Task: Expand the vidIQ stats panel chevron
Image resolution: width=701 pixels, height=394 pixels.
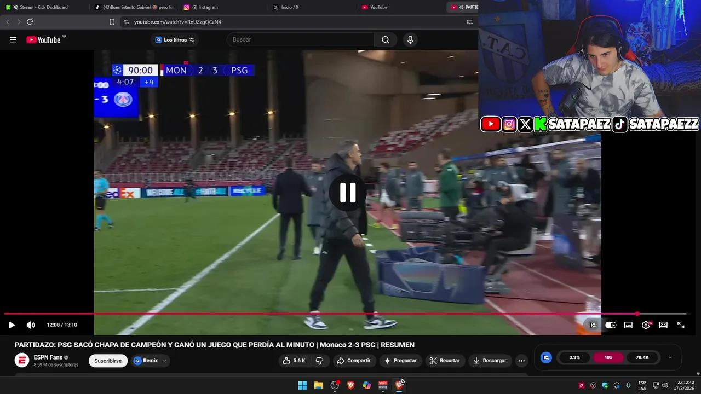Action: [x=670, y=357]
